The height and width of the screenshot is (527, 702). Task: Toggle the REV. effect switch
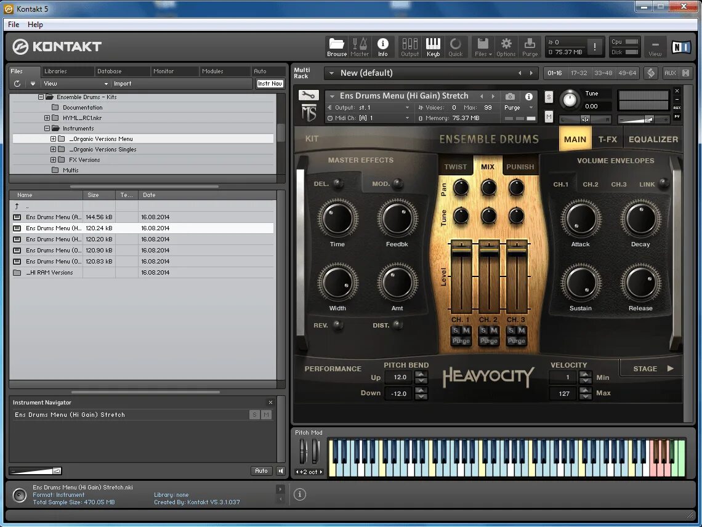click(339, 324)
